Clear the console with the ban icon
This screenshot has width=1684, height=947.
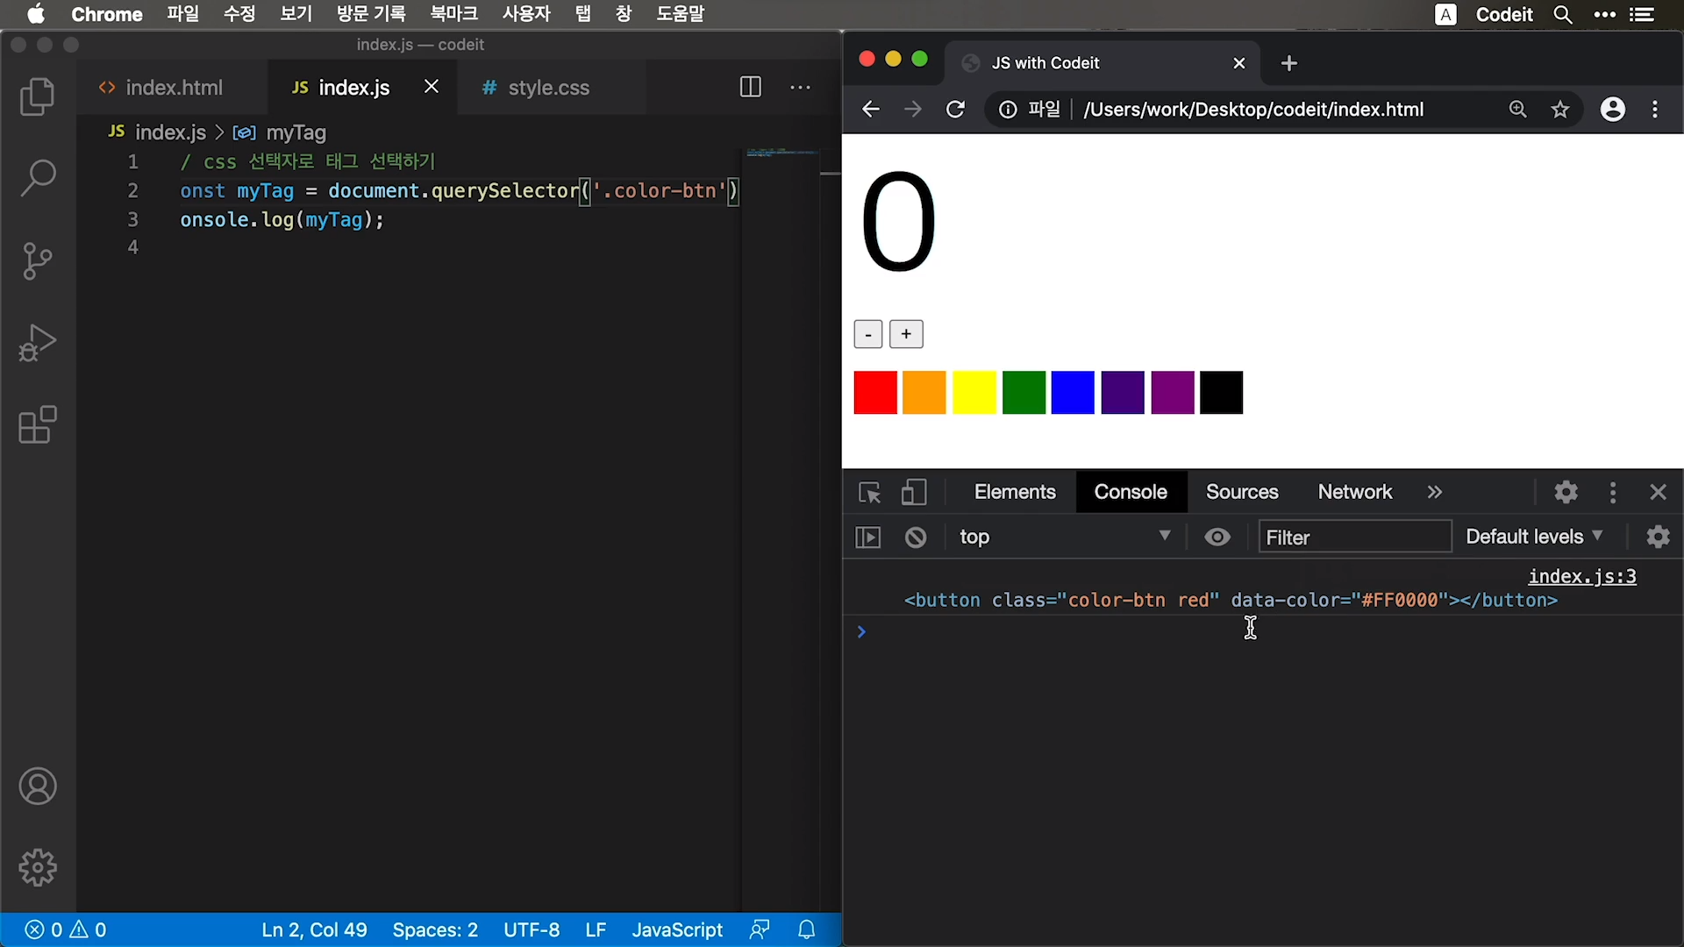[916, 538]
